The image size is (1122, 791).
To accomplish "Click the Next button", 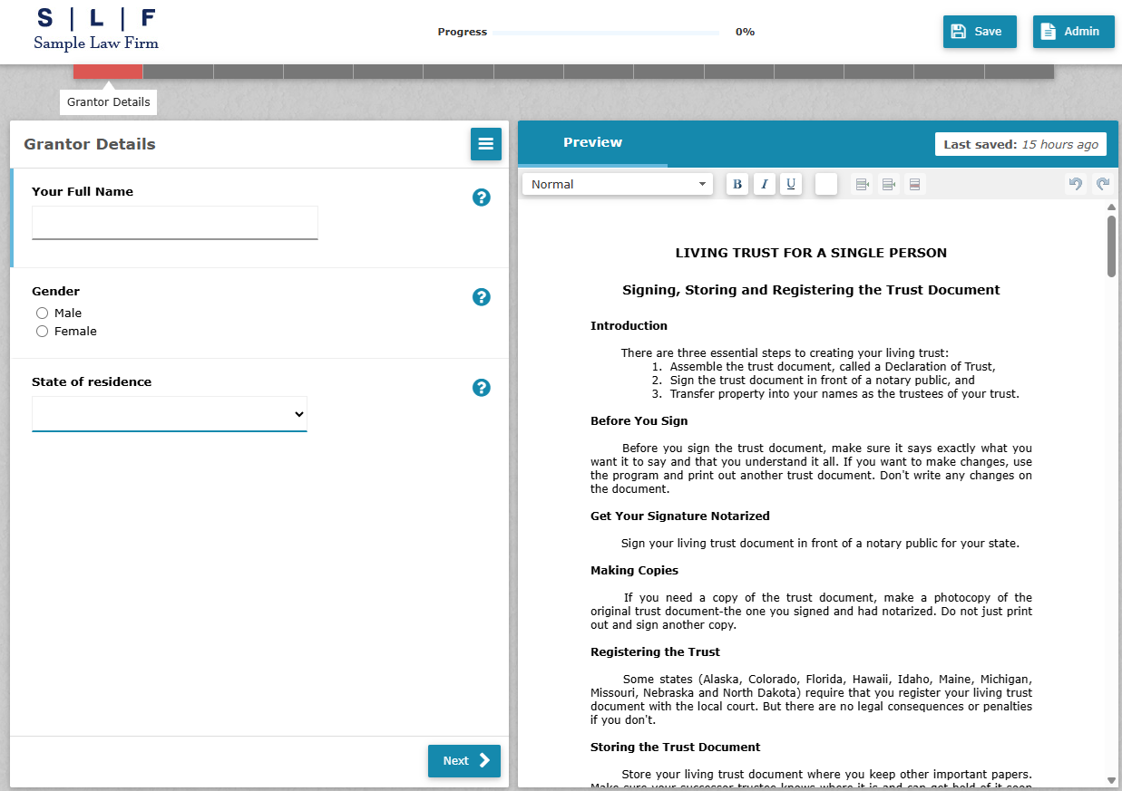I will (463, 761).
